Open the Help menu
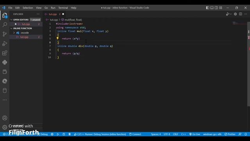250x141 pixels. click(x=73, y=8)
